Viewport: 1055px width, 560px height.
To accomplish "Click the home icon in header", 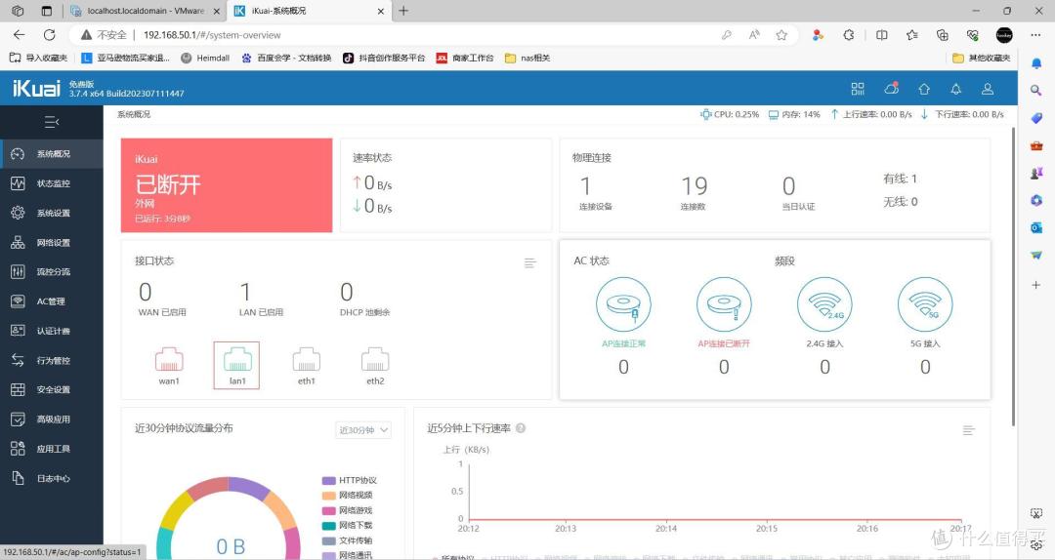I will [924, 89].
